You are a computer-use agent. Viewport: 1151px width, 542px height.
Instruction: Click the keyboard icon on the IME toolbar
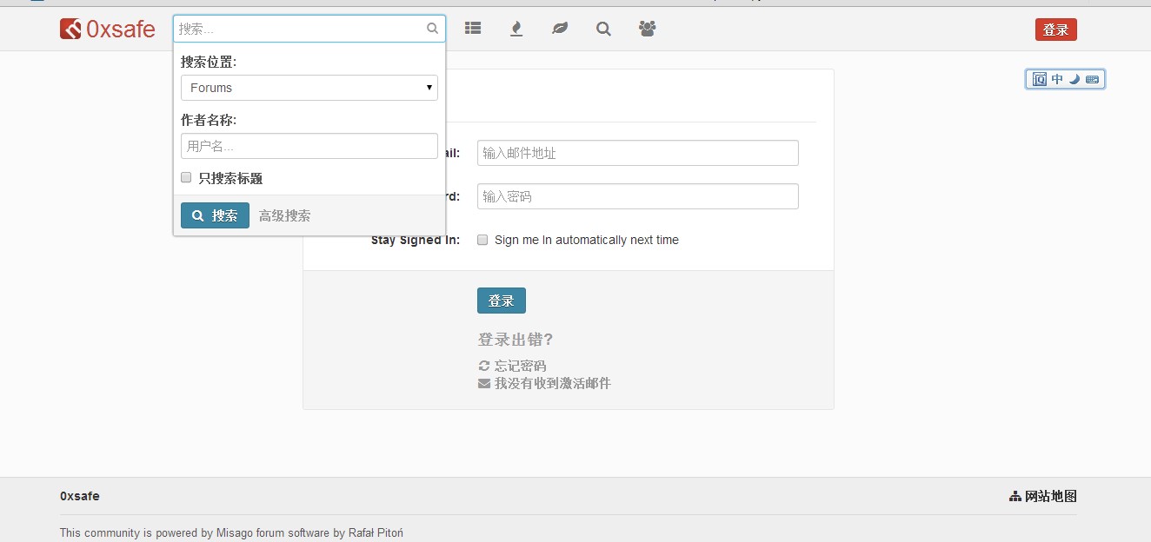tap(1092, 79)
